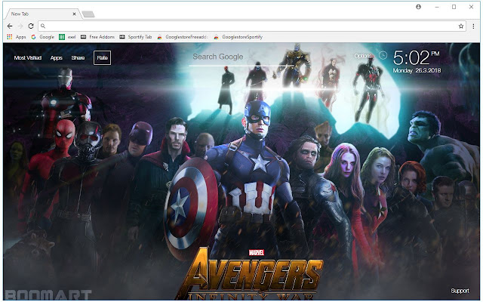
Task: Open a new tab with the tab button
Action: pyautogui.click(x=88, y=14)
